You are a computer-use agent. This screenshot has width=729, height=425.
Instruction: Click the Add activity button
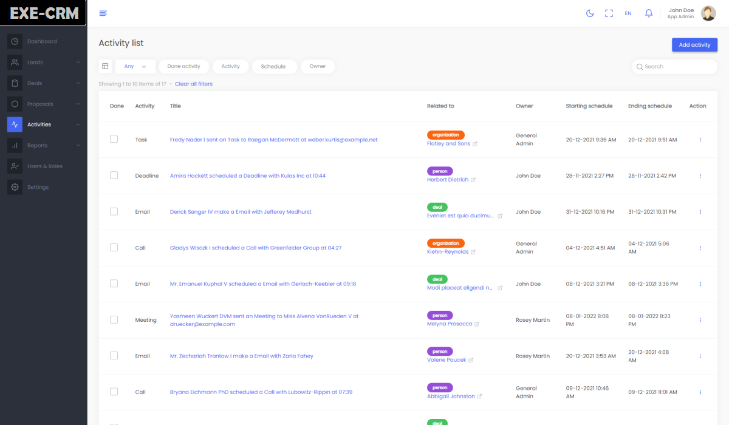694,45
